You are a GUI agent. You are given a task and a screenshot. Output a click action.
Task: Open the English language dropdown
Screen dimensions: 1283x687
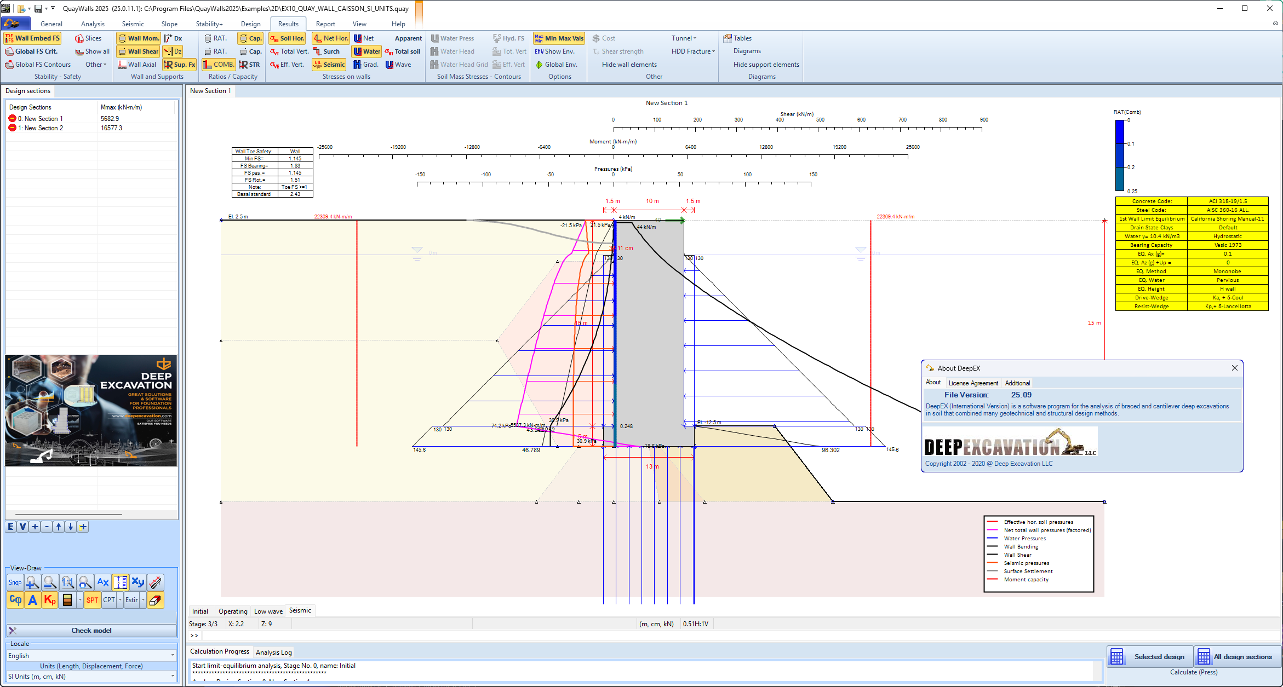click(173, 655)
